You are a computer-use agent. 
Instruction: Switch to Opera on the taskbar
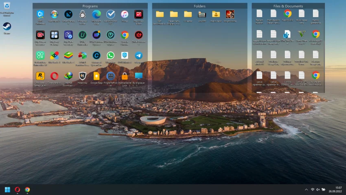18,190
